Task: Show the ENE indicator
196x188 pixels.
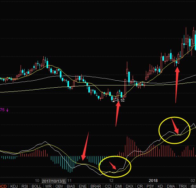Action: (x=83, y=186)
